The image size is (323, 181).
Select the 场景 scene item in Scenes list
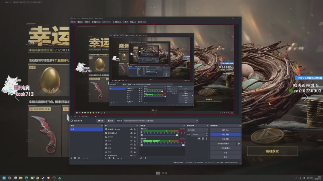[86, 130]
